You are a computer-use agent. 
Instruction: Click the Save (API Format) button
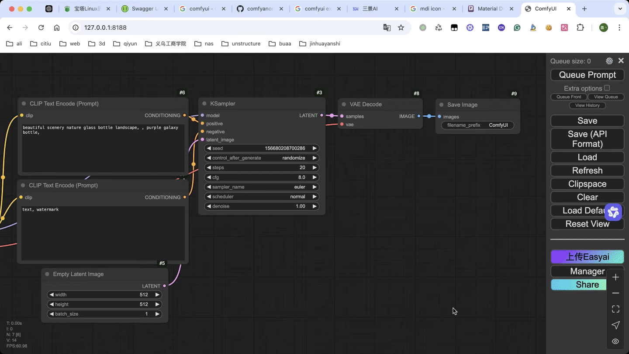coord(587,139)
